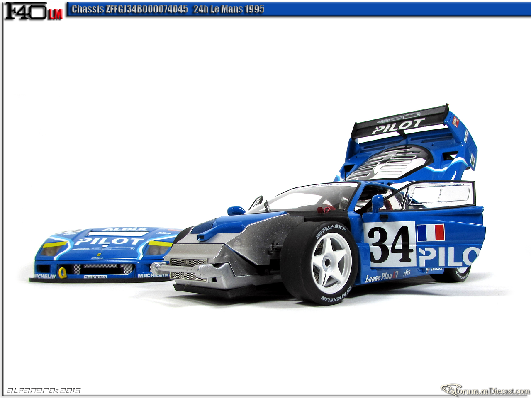This screenshot has width=531, height=398.
Task: Click the PILOT lettering on the detached hood
Action: coord(109,241)
